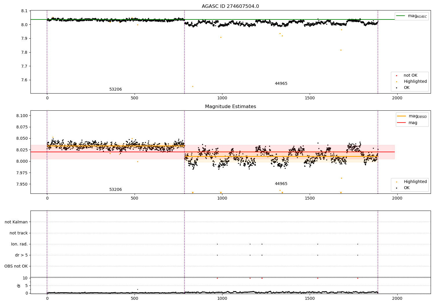Click the "OBS not OK" row label
Viewport: 435px width, 305px height.
[16, 266]
